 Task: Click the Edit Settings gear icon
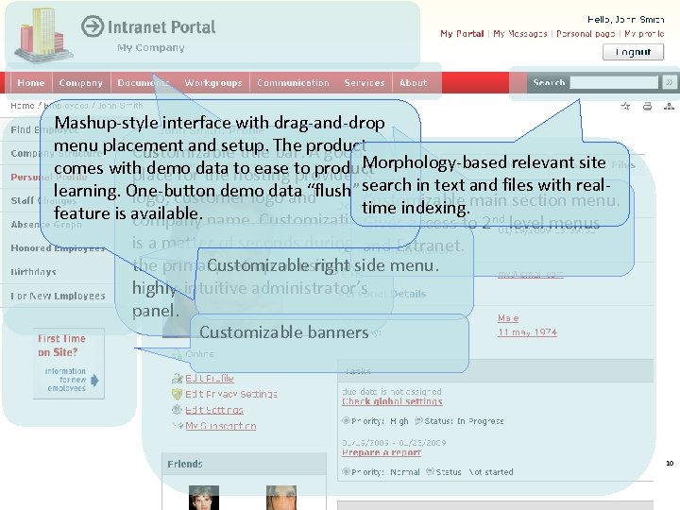[177, 410]
